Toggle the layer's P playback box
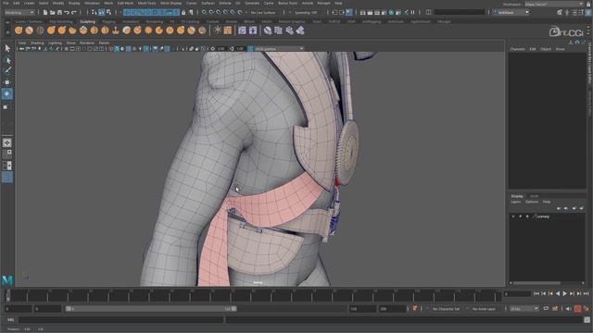This screenshot has height=333, width=593. 521,216
